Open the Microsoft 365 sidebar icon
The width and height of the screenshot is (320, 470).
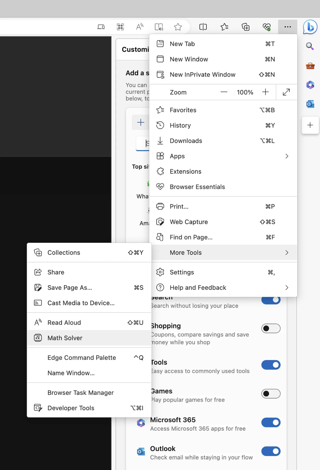pos(310,85)
